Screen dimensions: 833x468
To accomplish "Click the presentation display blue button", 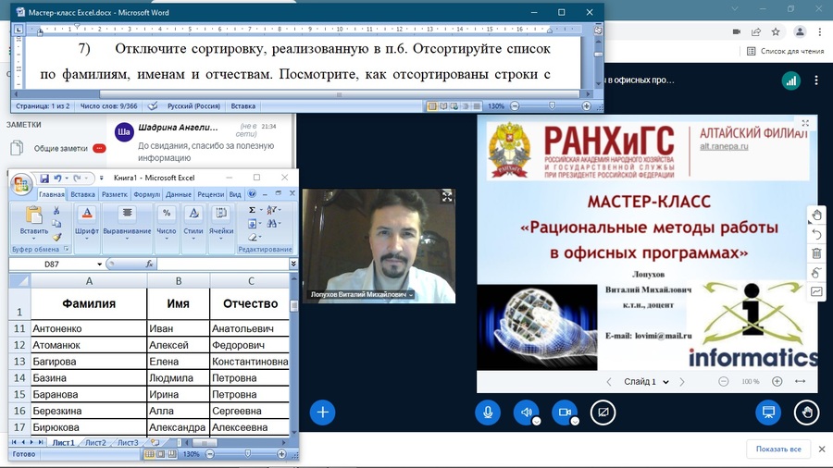I will pos(768,413).
